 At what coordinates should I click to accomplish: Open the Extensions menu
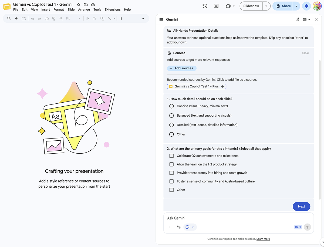coord(113,9)
